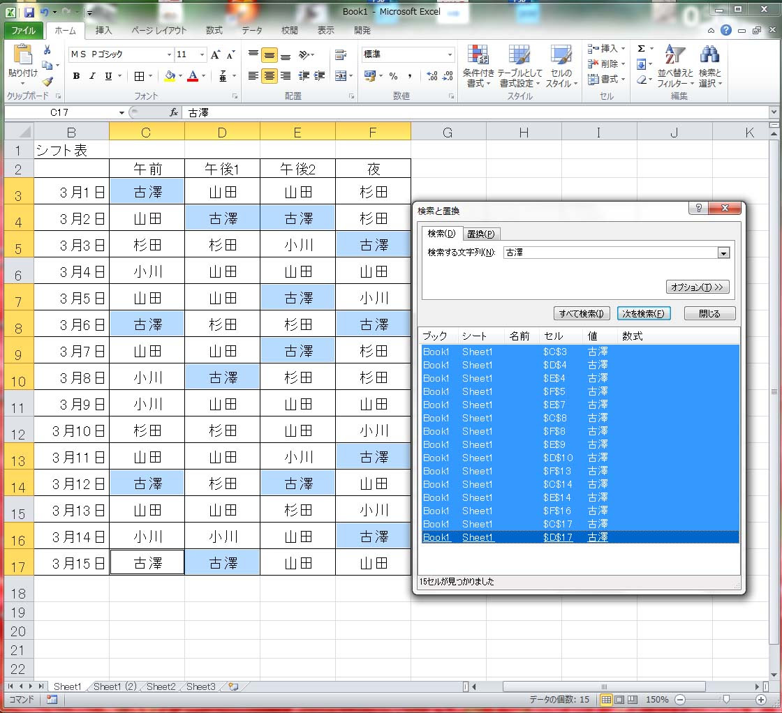Open Find and Select binoculars menu
782x713 pixels.
pos(709,66)
